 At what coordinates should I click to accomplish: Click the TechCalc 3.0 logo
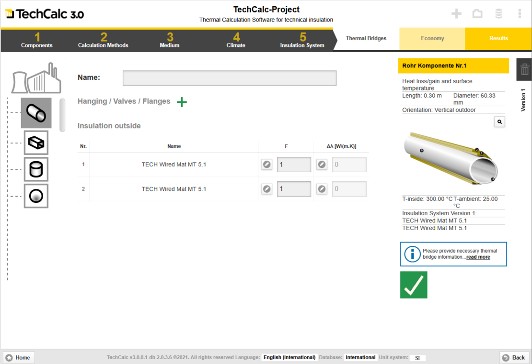tap(45, 14)
